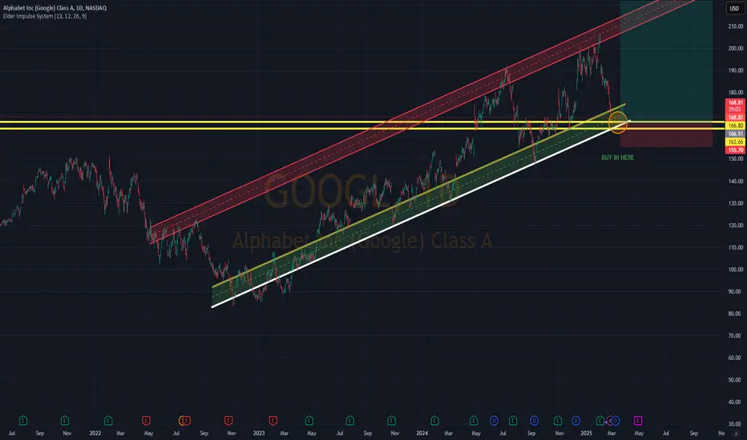
Task: Click the green earnings marker above Nov 2021
Action: (65, 421)
